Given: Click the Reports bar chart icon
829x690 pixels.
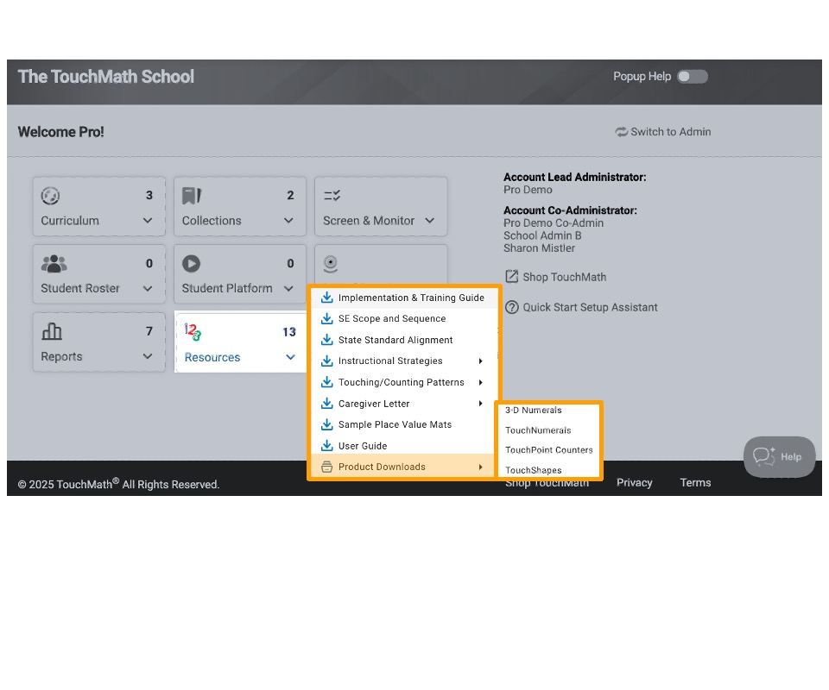Looking at the screenshot, I should (52, 331).
